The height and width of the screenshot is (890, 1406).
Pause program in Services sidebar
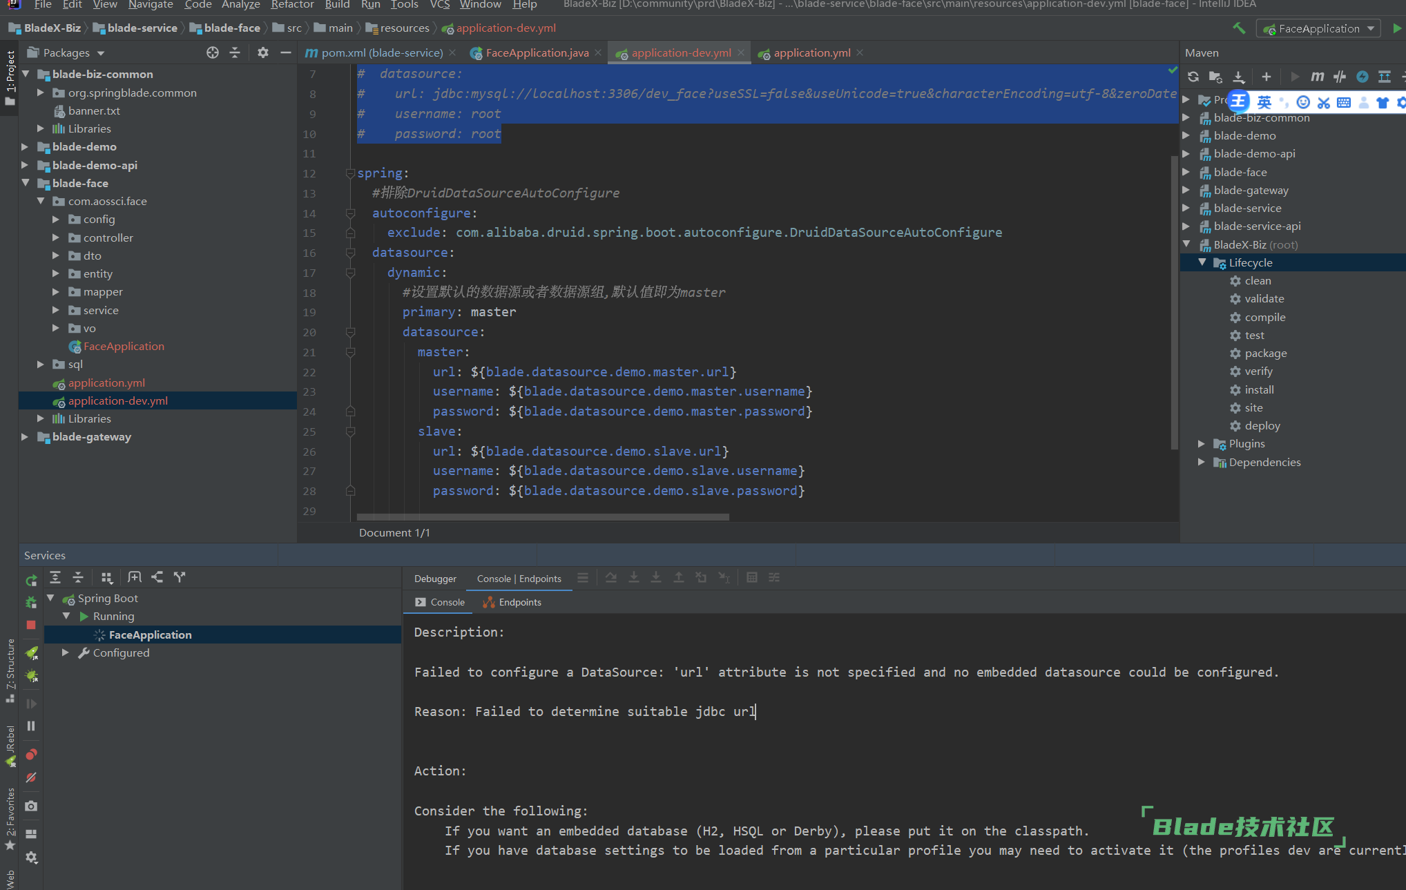(x=31, y=726)
